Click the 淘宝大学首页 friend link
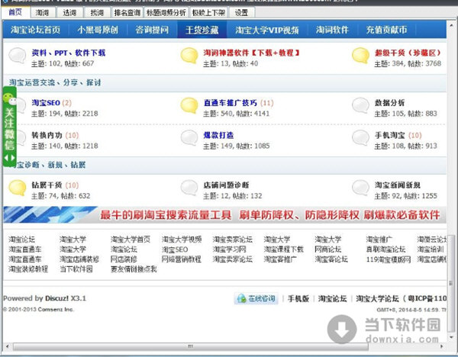The height and width of the screenshot is (357, 458). pyautogui.click(x=131, y=240)
